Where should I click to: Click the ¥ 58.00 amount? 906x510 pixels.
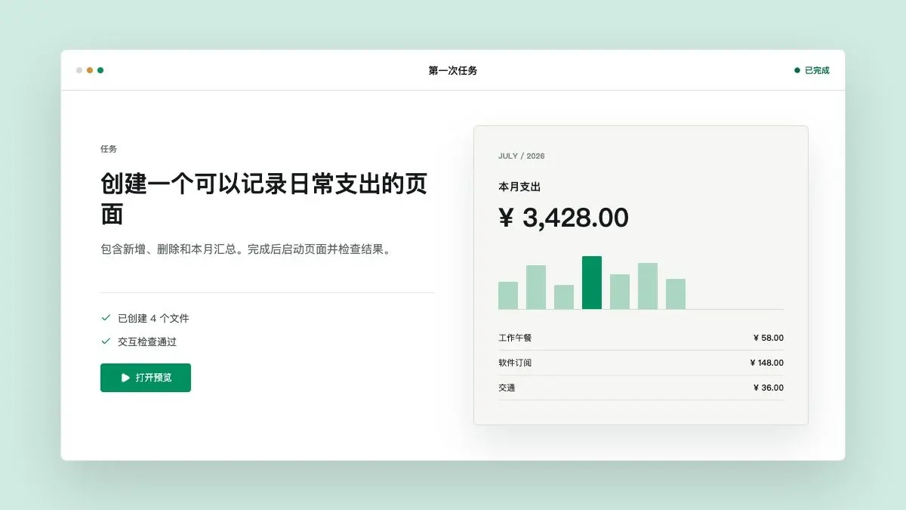(x=769, y=338)
